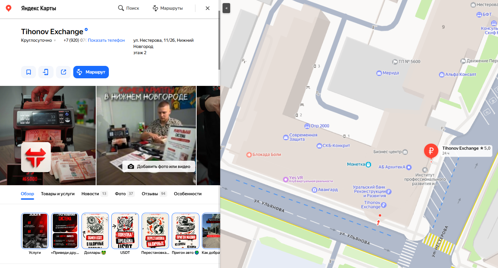Click the Yes VR club map icon

(285, 179)
